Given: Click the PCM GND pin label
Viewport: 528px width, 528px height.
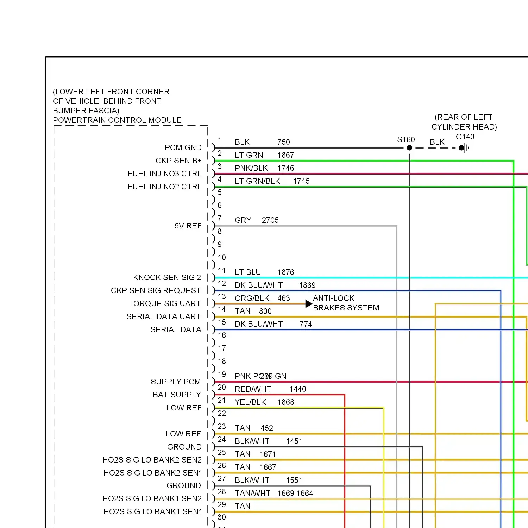Looking at the screenshot, I should [x=183, y=147].
